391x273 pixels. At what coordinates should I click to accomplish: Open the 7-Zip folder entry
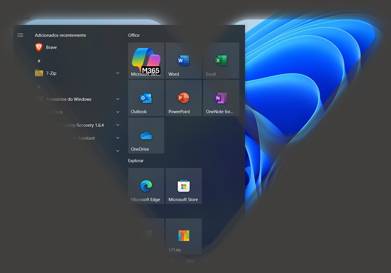(x=77, y=73)
